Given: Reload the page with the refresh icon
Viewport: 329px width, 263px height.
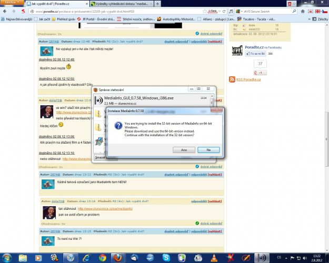Looking at the screenshot, I should pos(224,12).
